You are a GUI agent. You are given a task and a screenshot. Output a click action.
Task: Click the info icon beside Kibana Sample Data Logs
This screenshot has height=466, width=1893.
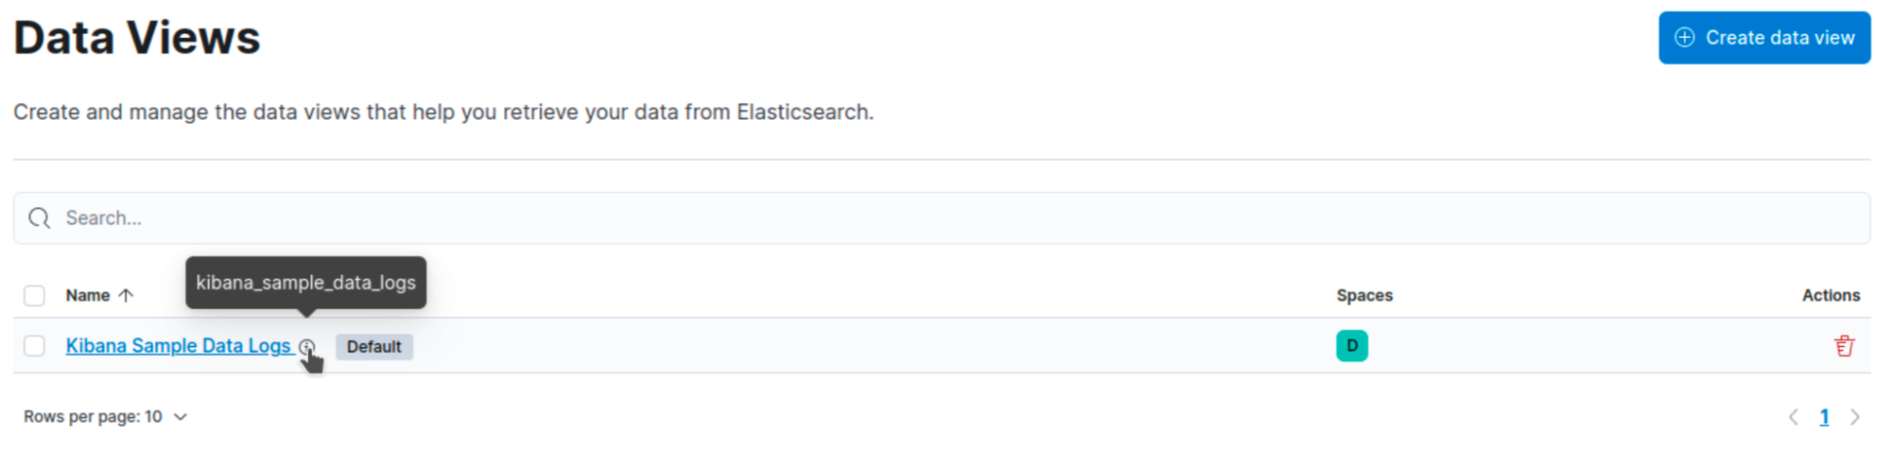pyautogui.click(x=307, y=347)
